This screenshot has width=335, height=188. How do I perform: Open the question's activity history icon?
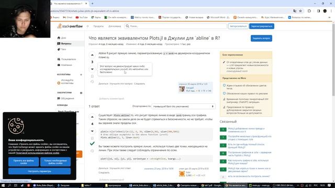pos(92,81)
